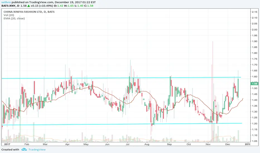Select the lower cyan support line
Viewport: 260px width, 153px height.
(x=122, y=124)
